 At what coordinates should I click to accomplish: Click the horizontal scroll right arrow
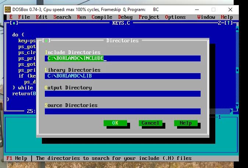pyautogui.click(x=231, y=111)
